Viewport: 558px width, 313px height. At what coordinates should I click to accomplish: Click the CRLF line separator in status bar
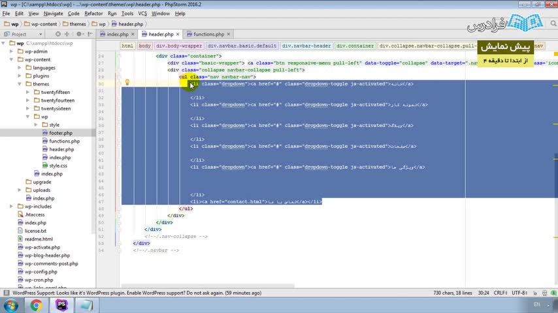click(x=501, y=293)
